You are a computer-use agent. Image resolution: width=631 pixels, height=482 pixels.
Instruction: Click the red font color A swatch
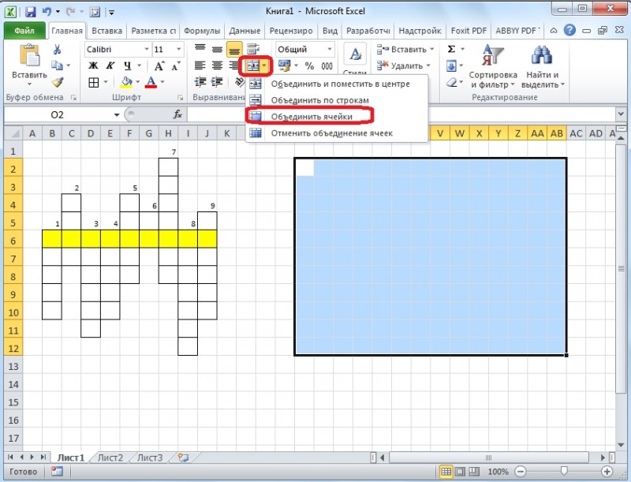coord(151,82)
